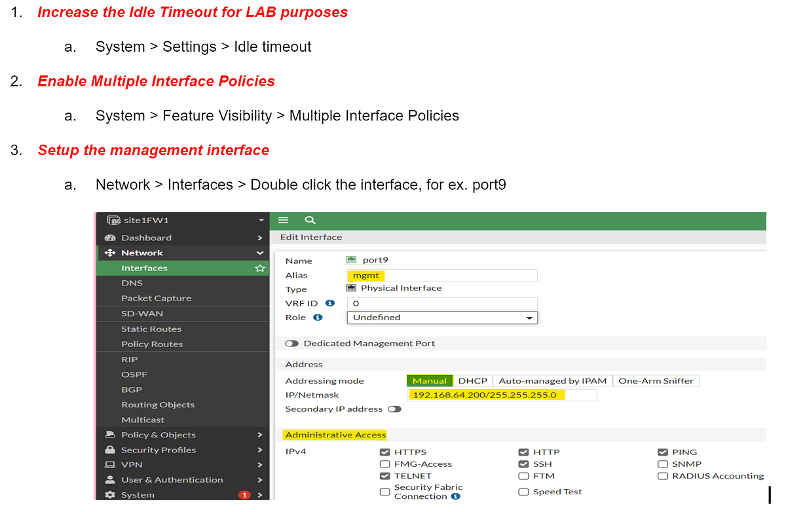Expand the System menu chevron
The width and height of the screenshot is (786, 512).
(x=260, y=495)
